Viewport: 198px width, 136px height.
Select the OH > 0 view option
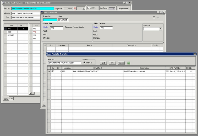click(x=85, y=62)
